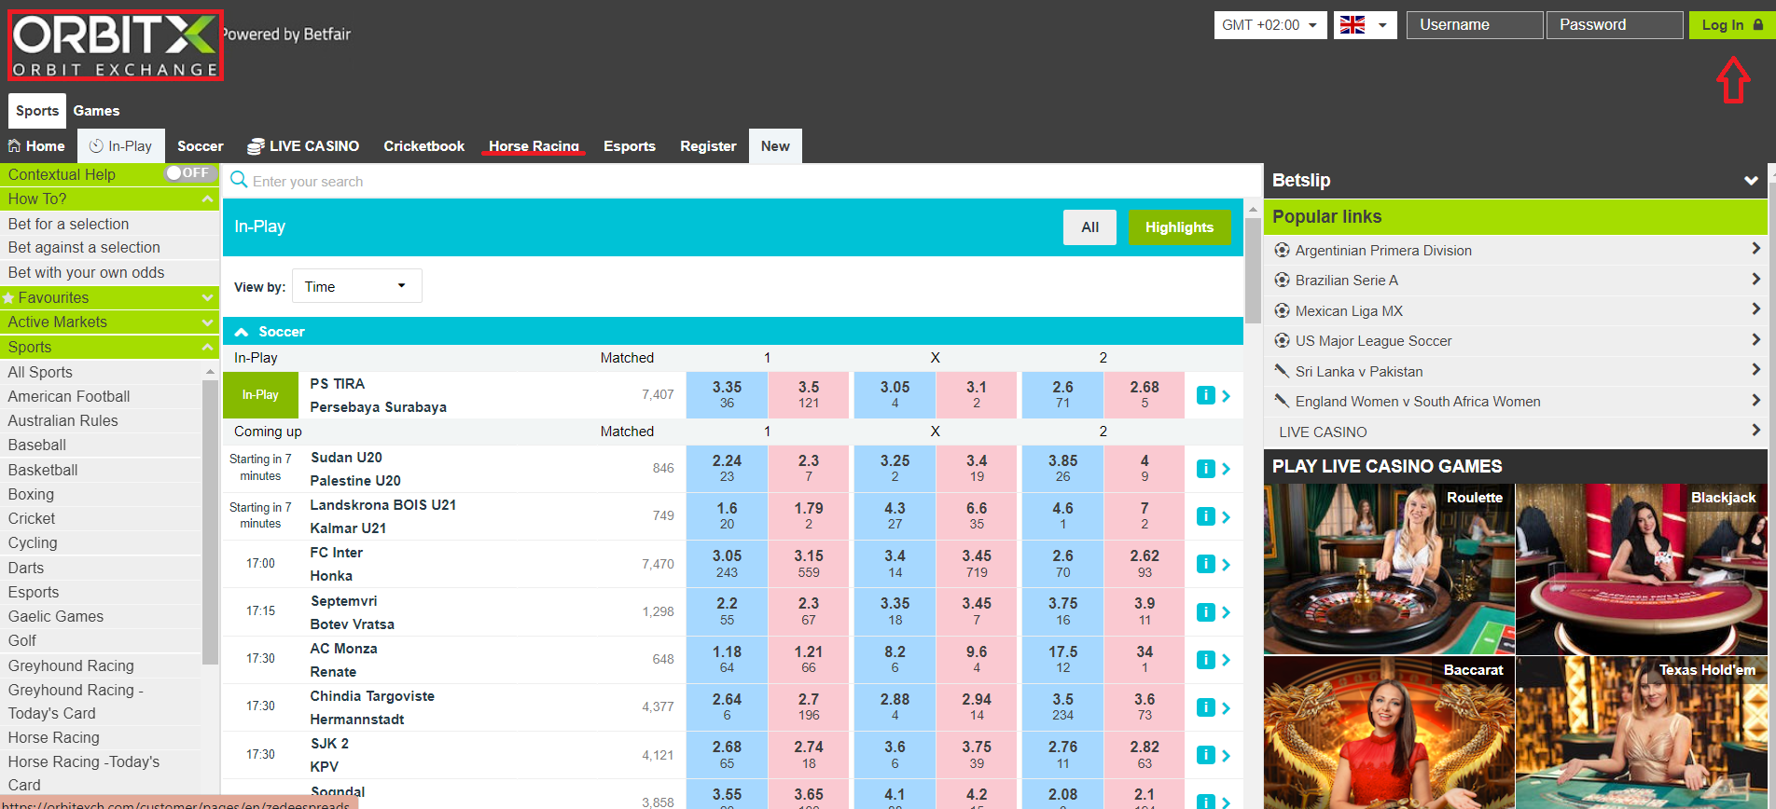Click the Log In button
The height and width of the screenshot is (809, 1776).
point(1731,25)
